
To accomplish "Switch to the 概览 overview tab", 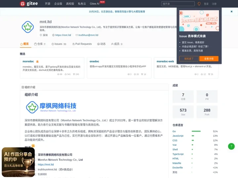I will click(24, 44).
